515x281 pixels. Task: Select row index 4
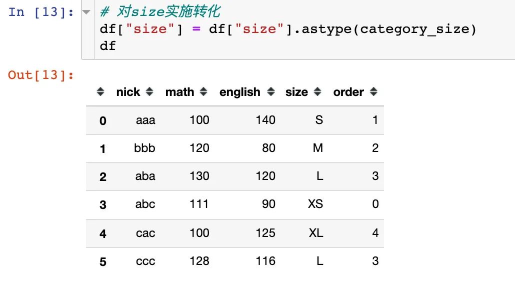(103, 233)
